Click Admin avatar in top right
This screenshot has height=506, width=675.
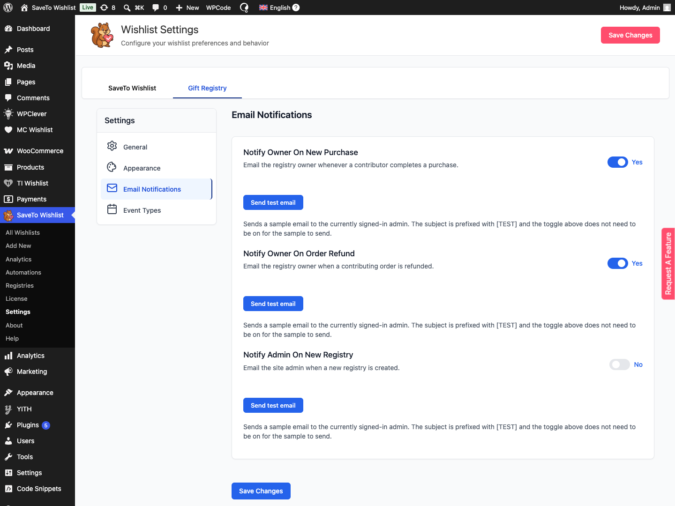(667, 7)
